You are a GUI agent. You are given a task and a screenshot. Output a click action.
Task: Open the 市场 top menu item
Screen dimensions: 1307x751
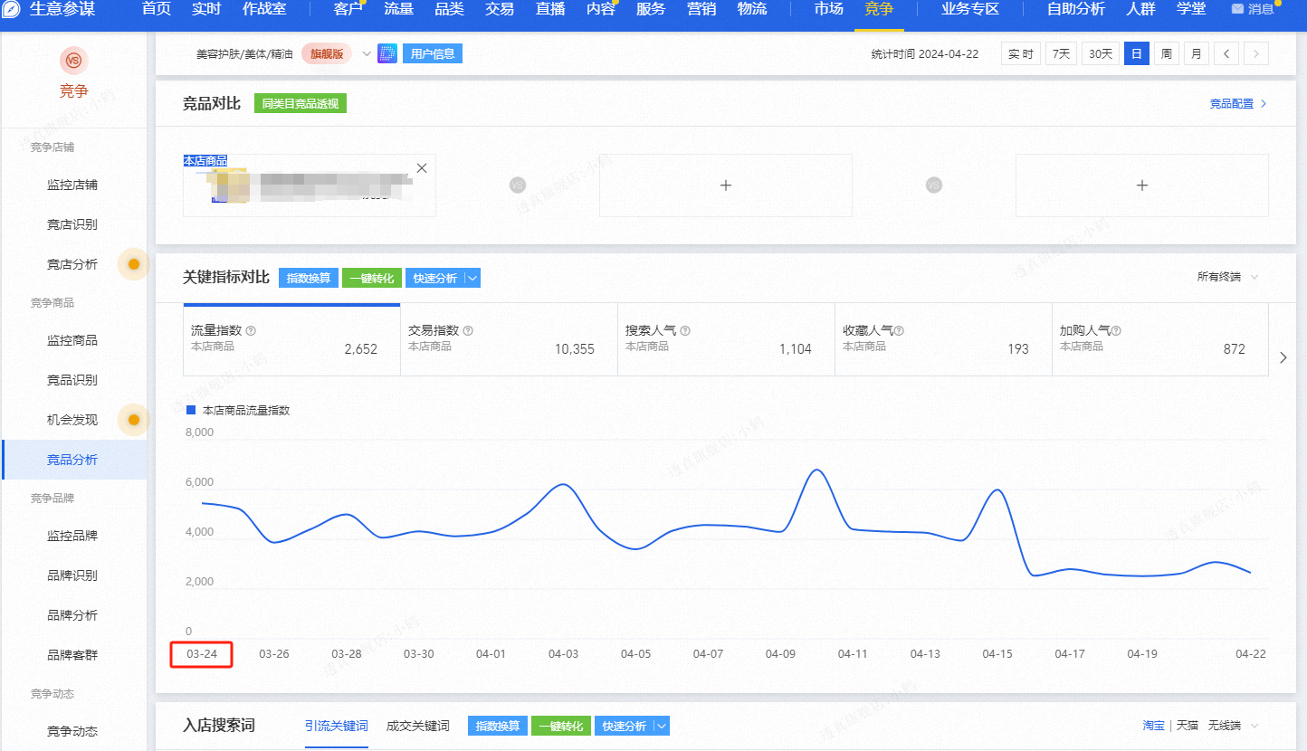(x=827, y=10)
